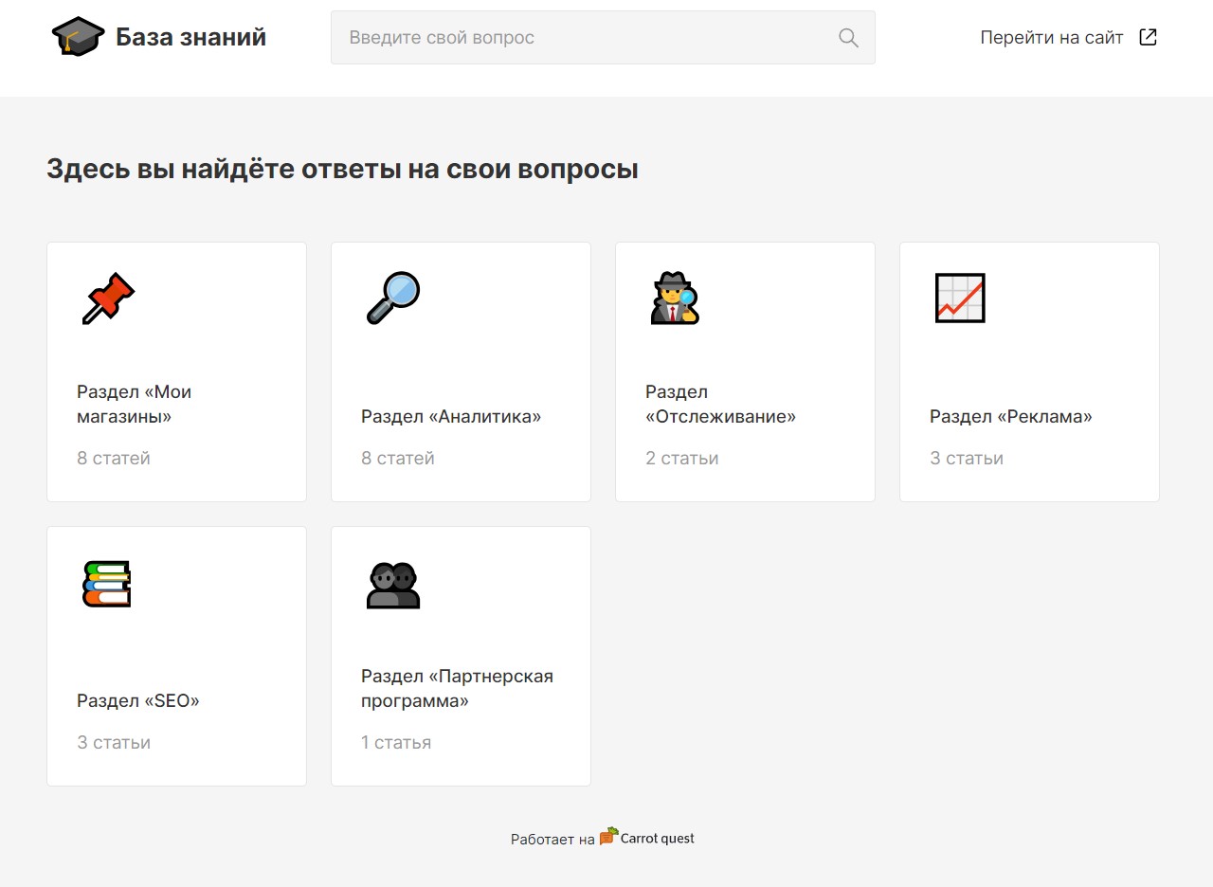Click 'Carrot quest' footer link text

pyautogui.click(x=657, y=838)
